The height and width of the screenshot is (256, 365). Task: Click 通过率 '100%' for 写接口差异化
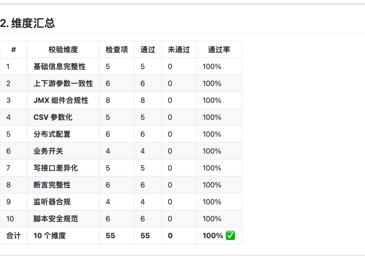click(x=212, y=168)
